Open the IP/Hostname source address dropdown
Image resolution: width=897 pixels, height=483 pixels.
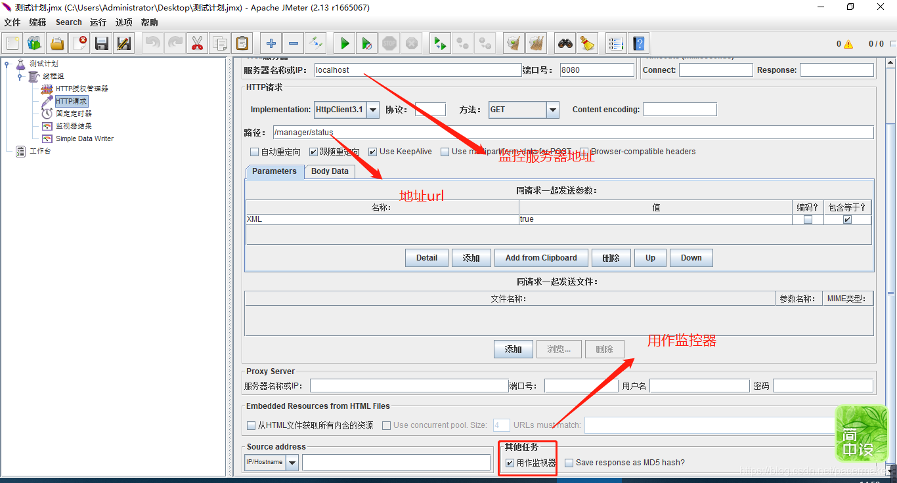pyautogui.click(x=292, y=463)
